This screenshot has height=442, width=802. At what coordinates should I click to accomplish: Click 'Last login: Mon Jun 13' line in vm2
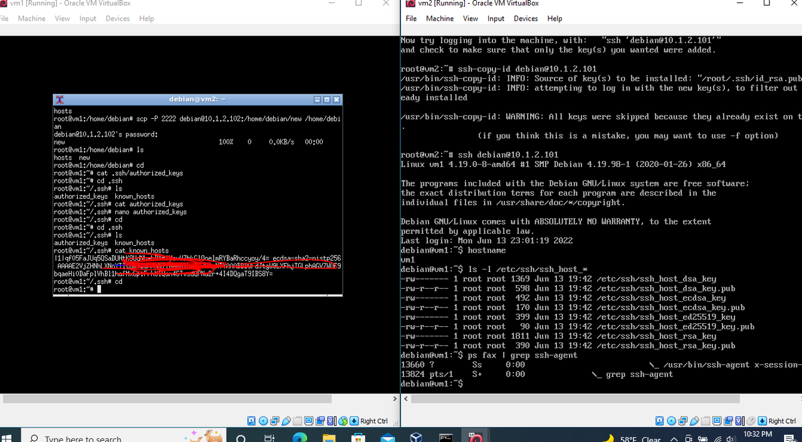pos(487,241)
